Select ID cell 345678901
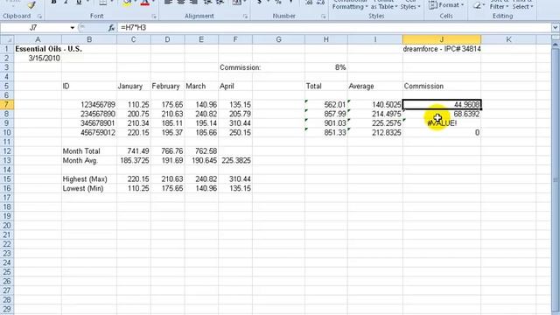The image size is (560, 315). 89,123
